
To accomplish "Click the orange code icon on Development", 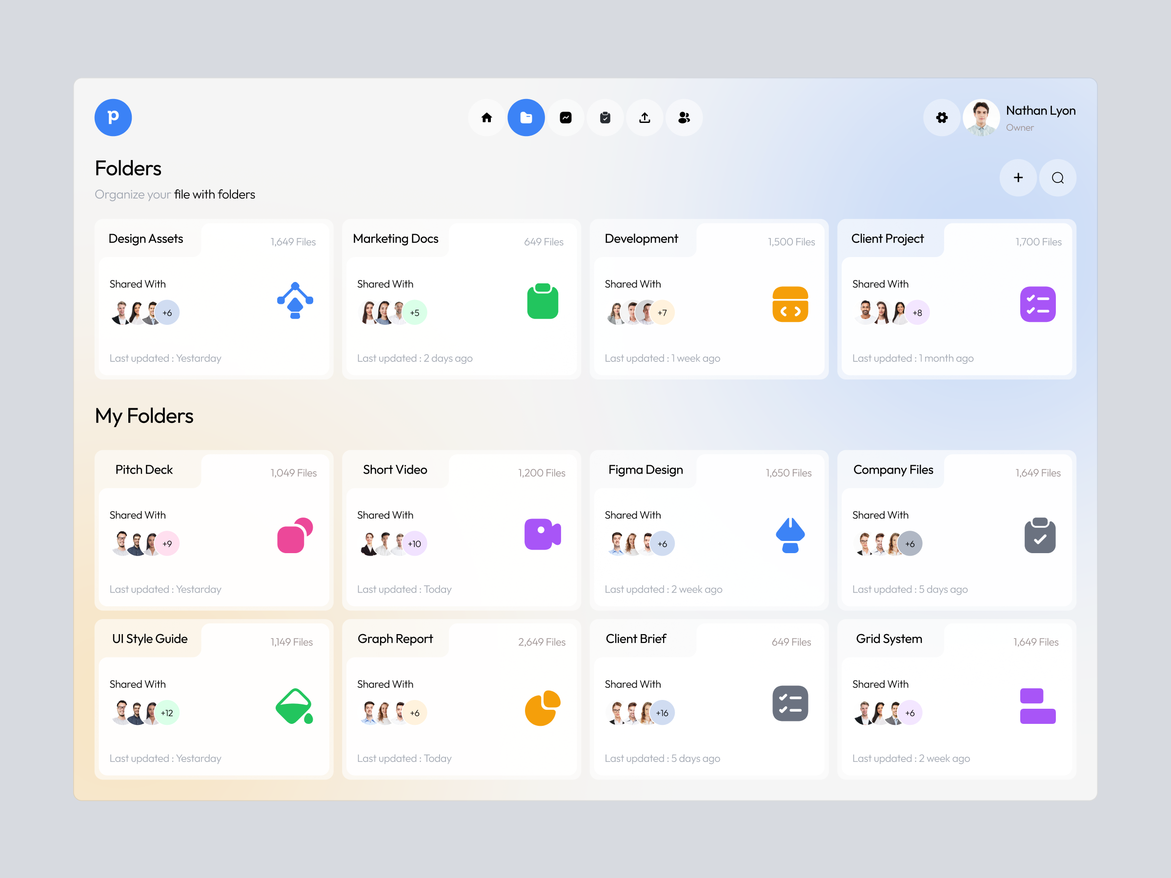I will click(790, 304).
